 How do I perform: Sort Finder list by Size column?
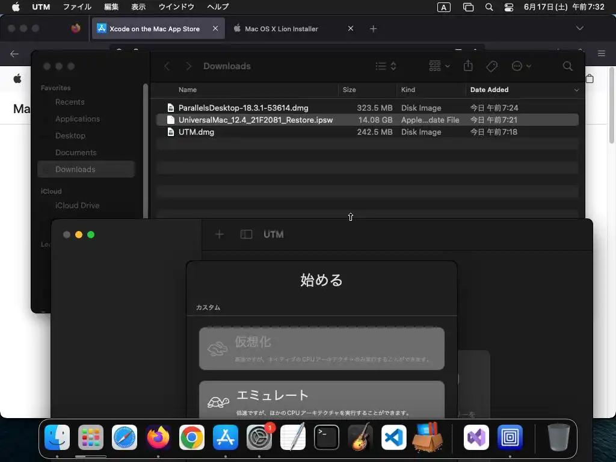(350, 90)
